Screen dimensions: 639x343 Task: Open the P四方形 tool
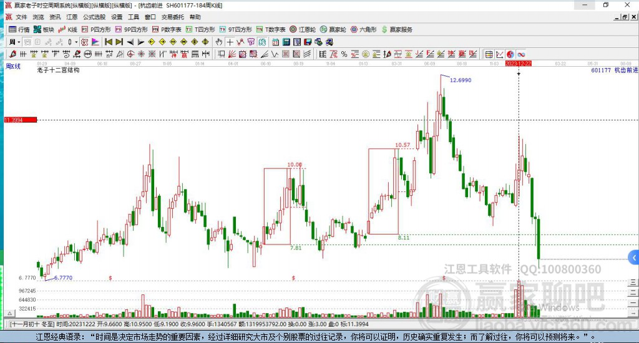click(96, 29)
